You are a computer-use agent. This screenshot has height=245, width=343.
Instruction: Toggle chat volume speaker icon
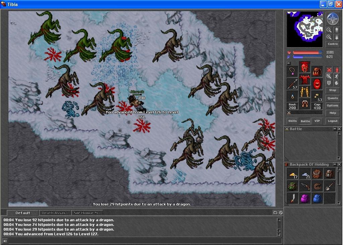pyautogui.click(x=5, y=241)
